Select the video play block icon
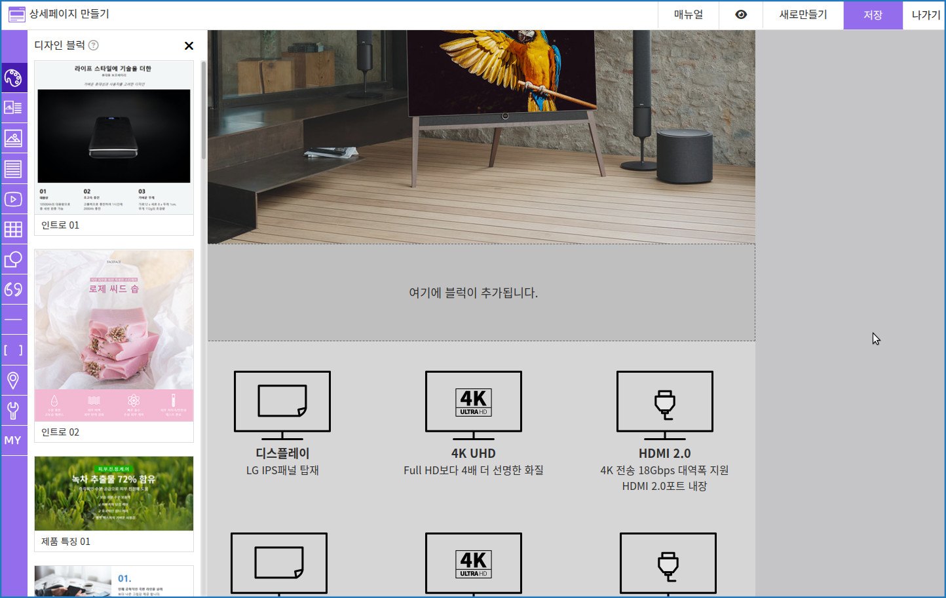This screenshot has width=946, height=598. [x=14, y=199]
